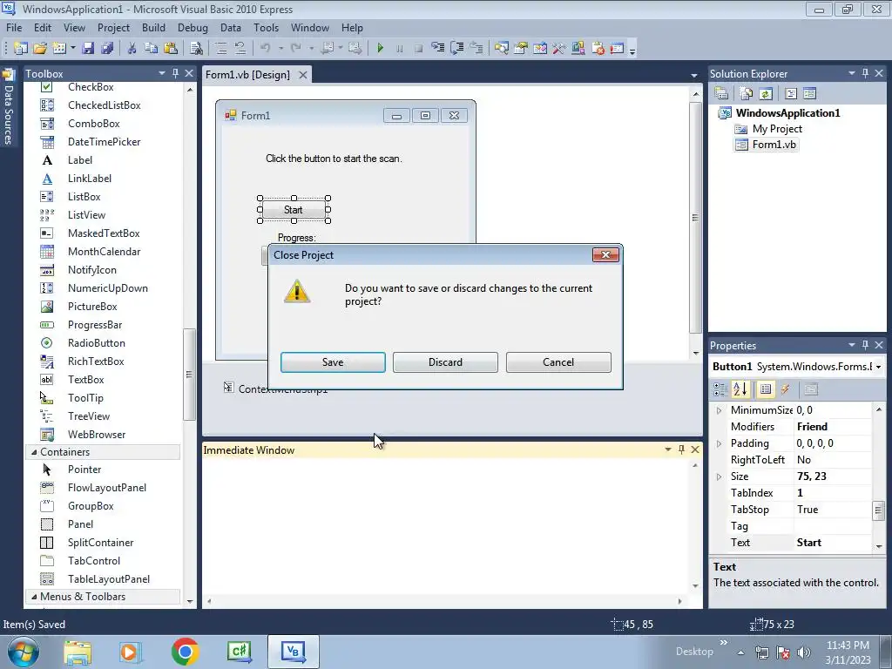Click the Open File toolbar icon
Viewport: 892px width, 669px height.
(x=40, y=49)
